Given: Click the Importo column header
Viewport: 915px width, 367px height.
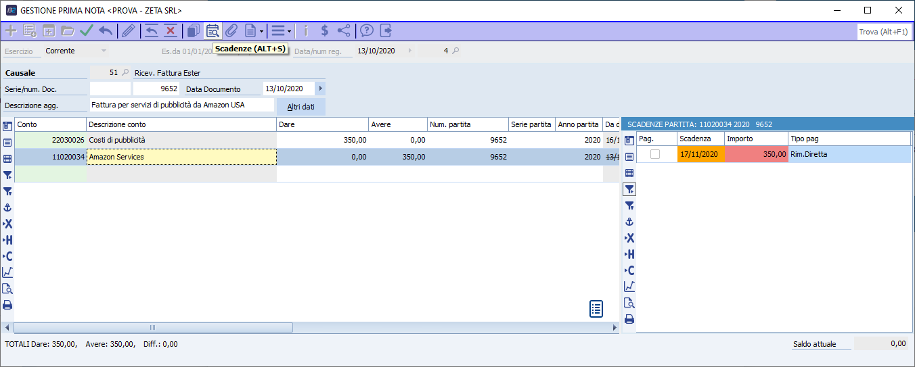Looking at the screenshot, I should [x=755, y=139].
